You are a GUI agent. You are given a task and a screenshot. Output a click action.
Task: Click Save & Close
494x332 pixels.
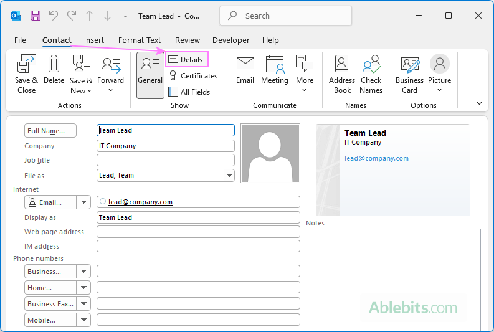pyautogui.click(x=26, y=74)
